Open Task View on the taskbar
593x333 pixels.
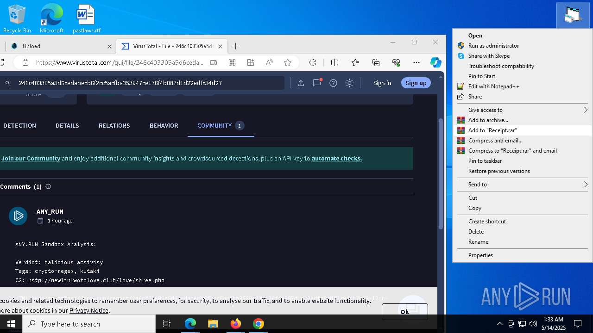coord(167,324)
